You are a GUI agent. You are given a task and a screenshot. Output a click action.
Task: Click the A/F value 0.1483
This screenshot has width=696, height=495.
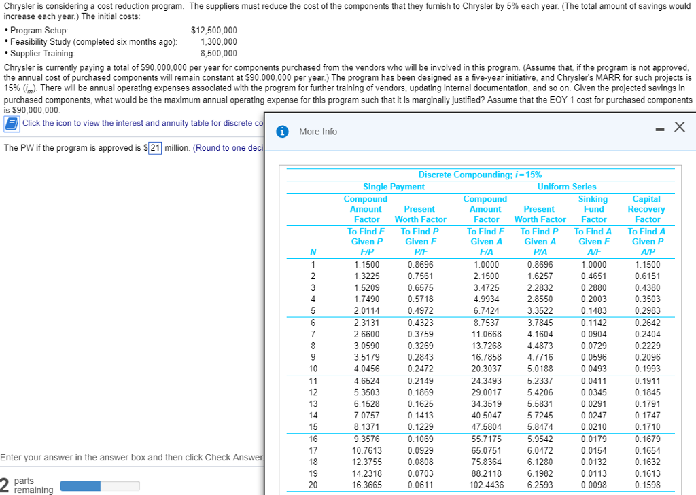click(x=593, y=310)
